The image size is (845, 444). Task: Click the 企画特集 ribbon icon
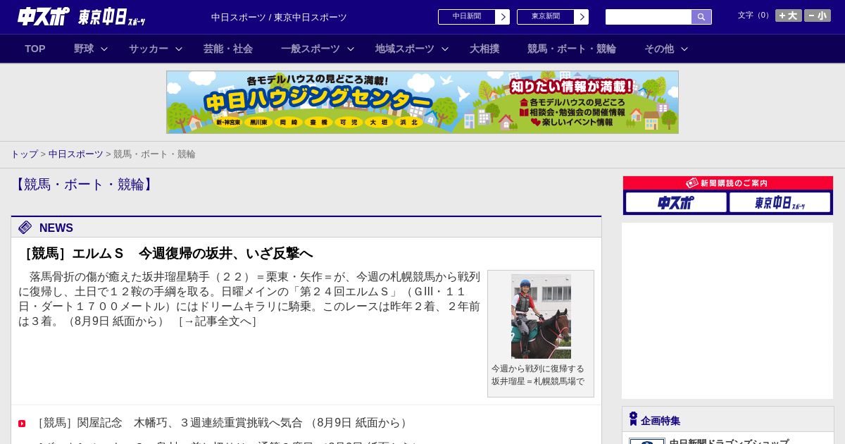coord(633,419)
